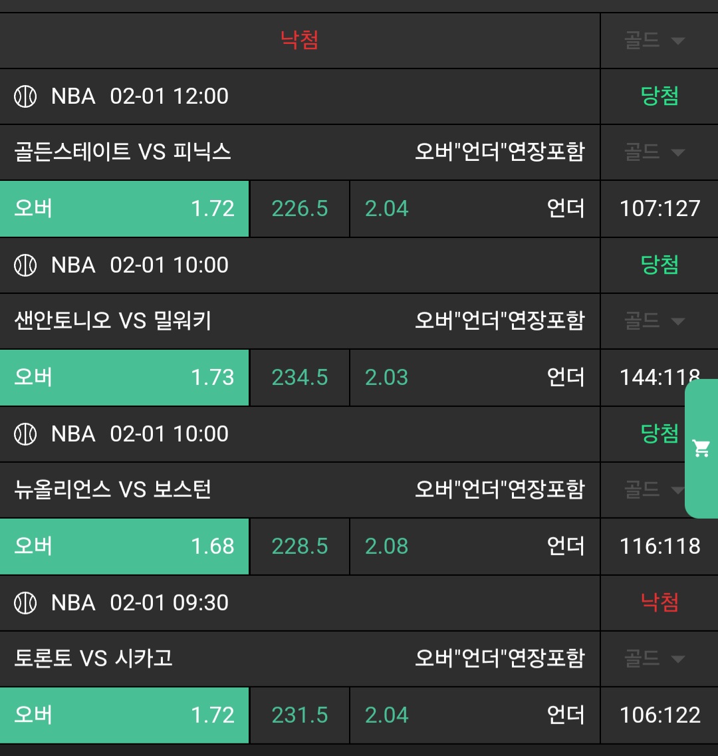Viewport: 718px width, 756px height.
Task: Choose 언더 2.04 for 토론토 VS 시카고
Action: [x=475, y=715]
